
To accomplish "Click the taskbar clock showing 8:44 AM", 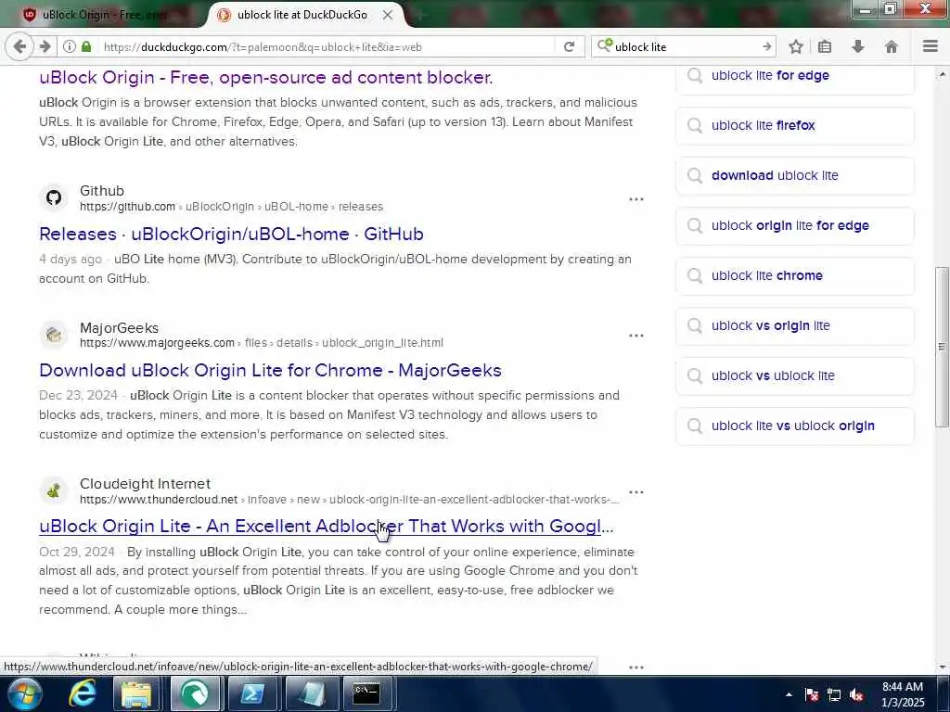I will pos(902,694).
